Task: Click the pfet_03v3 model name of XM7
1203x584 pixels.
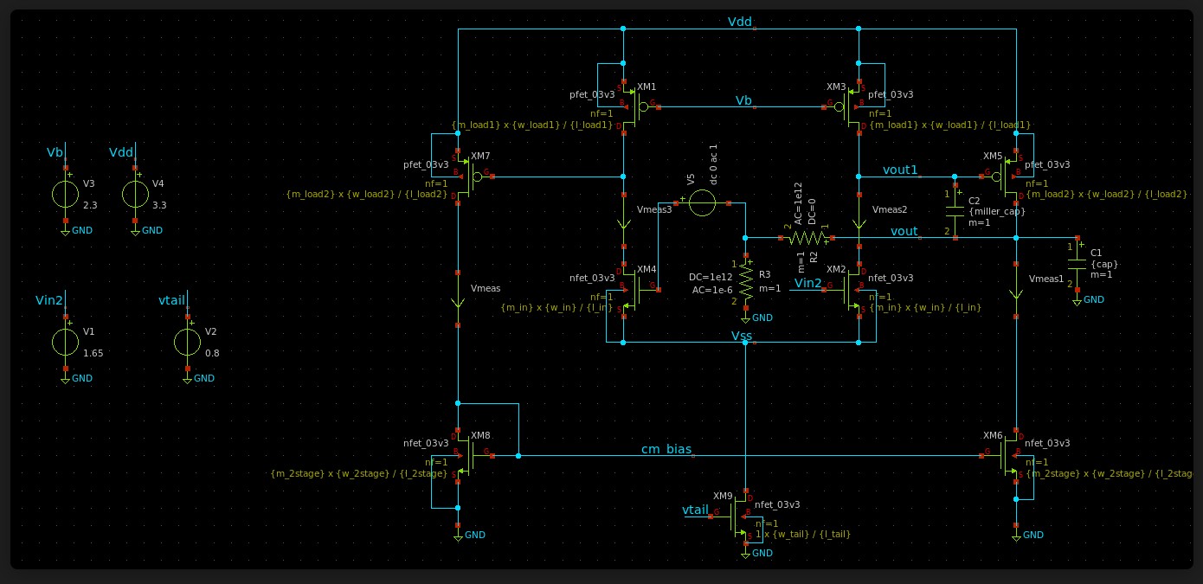Action: pyautogui.click(x=426, y=164)
